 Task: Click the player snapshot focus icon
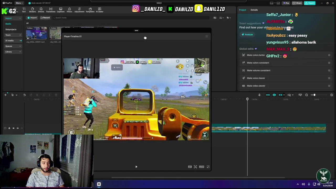(x=195, y=167)
